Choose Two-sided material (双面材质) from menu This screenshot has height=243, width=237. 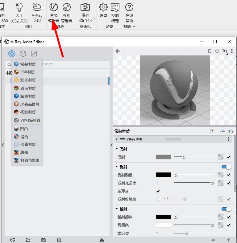click(27, 88)
